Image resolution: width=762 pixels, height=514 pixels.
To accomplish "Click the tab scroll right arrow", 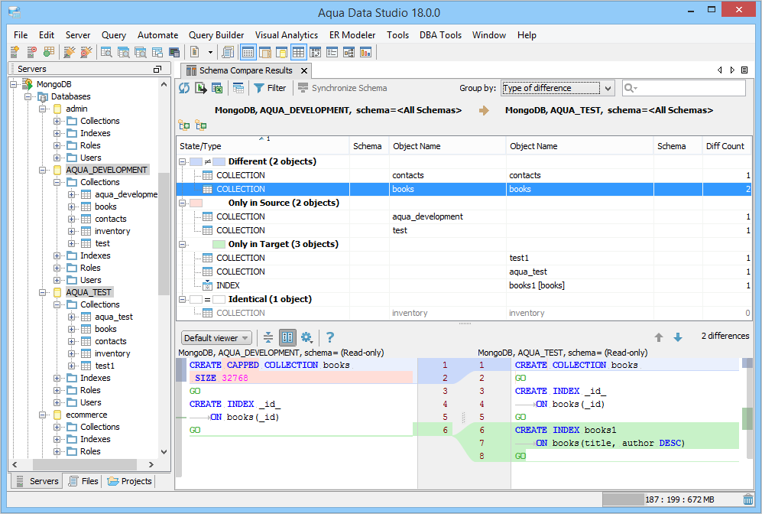I will [732, 70].
